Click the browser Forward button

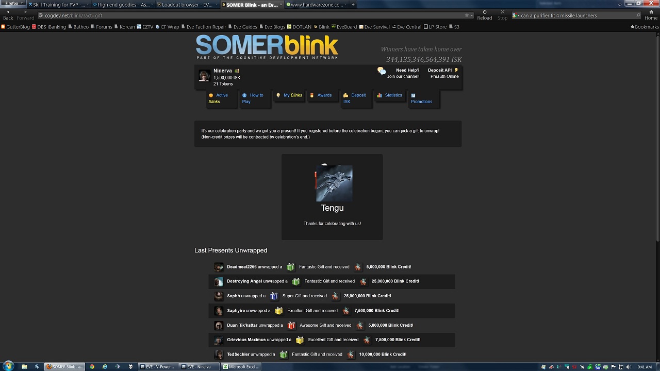click(x=25, y=14)
